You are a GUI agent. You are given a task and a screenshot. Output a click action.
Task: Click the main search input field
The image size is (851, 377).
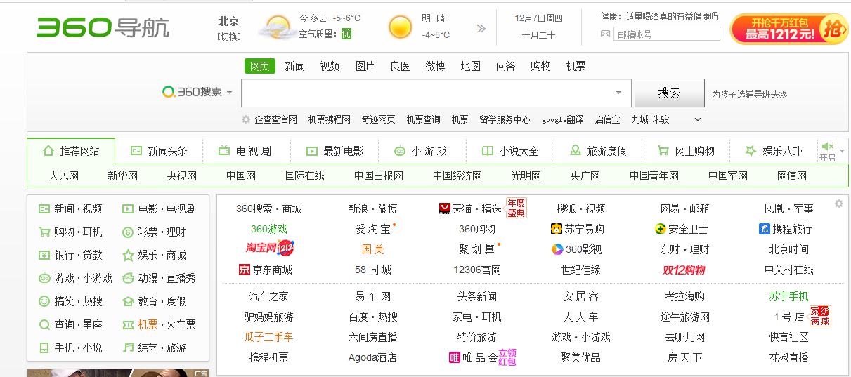point(436,93)
